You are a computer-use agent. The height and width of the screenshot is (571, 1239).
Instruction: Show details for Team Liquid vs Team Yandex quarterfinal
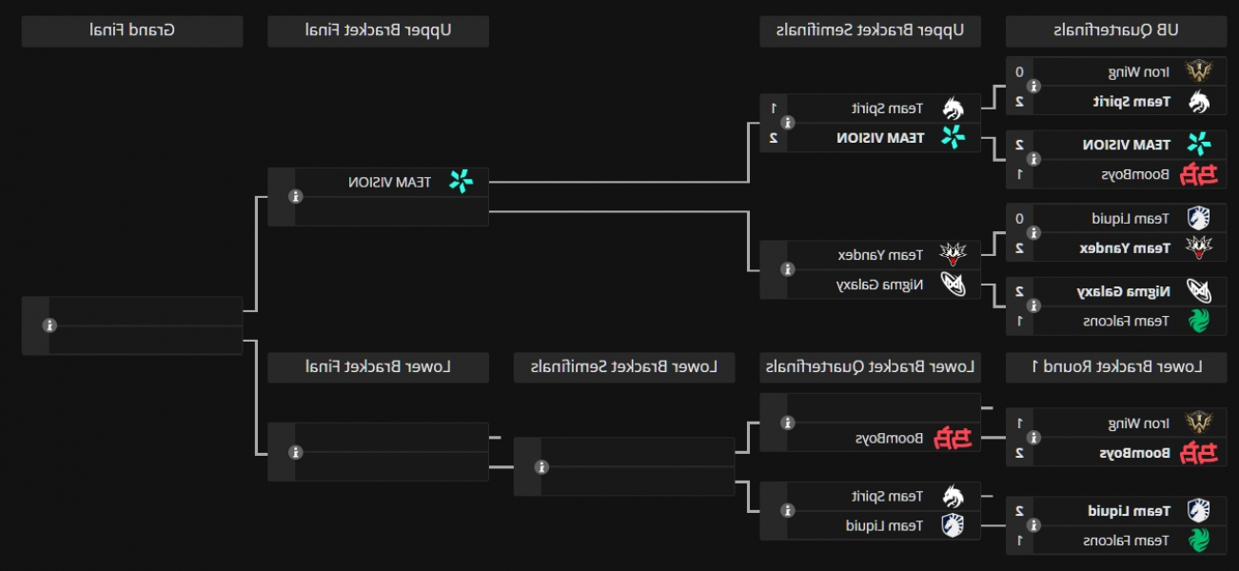pos(1033,233)
